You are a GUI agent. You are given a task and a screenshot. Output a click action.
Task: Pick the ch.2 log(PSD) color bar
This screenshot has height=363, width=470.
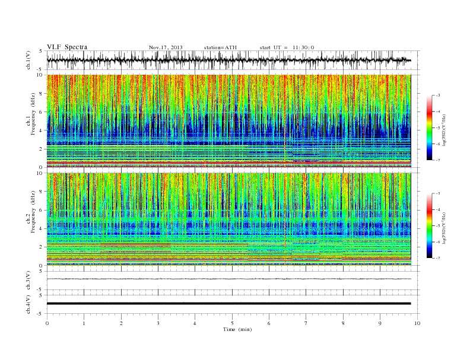[430, 225]
